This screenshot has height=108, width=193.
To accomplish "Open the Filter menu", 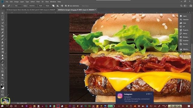I will 38,2.
